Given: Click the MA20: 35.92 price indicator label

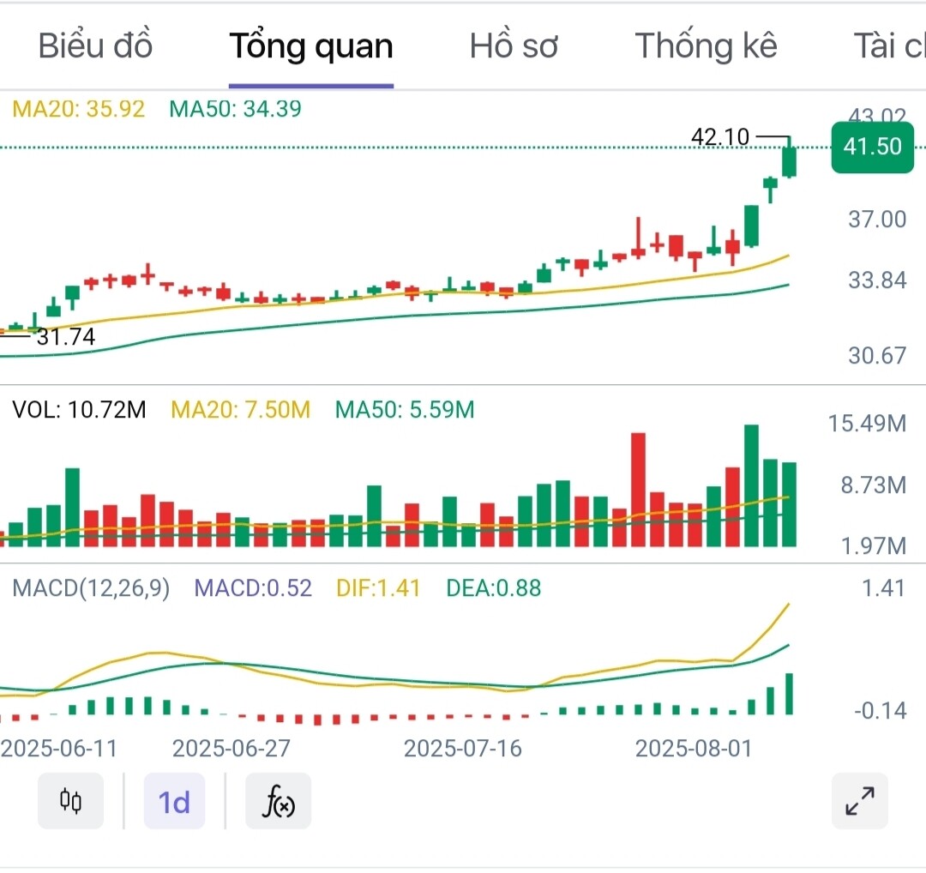Looking at the screenshot, I should point(79,109).
